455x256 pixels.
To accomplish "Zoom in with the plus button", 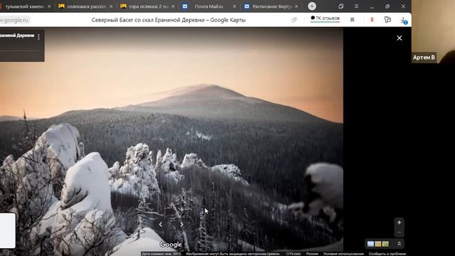I will pyautogui.click(x=400, y=223).
